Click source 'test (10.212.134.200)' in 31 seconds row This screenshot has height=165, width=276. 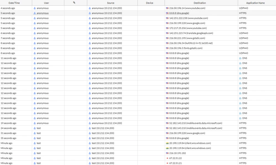pos(103,133)
